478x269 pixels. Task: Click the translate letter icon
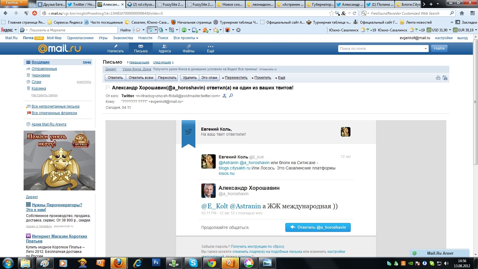click(x=445, y=78)
